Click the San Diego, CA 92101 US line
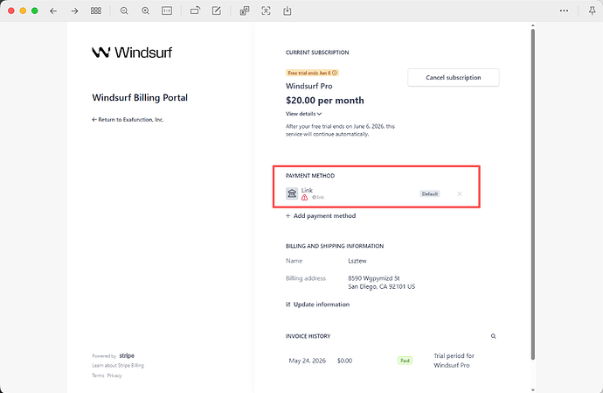Screen dimensions: 603x393 point(382,287)
